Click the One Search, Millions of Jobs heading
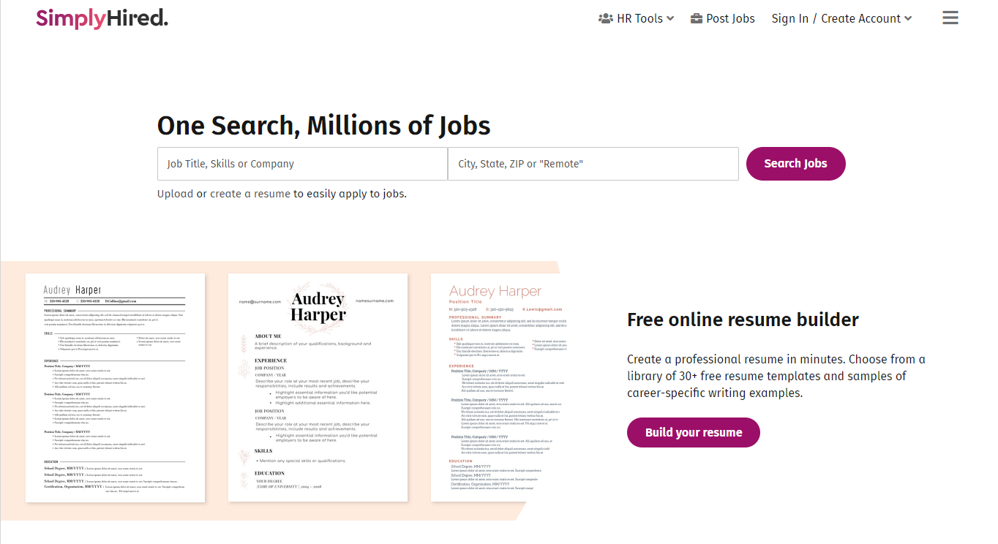The image size is (998, 544). tap(323, 125)
